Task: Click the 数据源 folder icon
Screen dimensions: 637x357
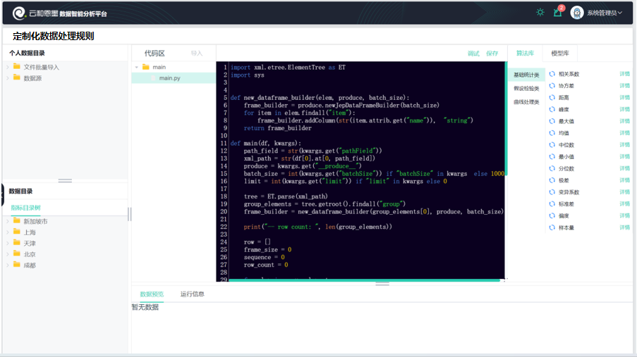Action: (17, 77)
